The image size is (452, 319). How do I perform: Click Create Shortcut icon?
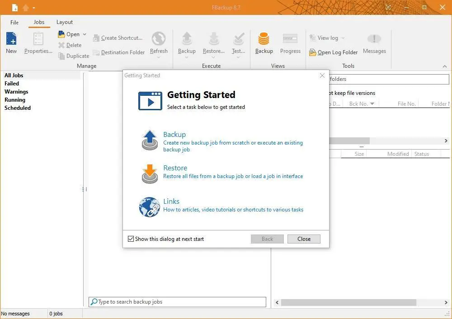pos(96,38)
